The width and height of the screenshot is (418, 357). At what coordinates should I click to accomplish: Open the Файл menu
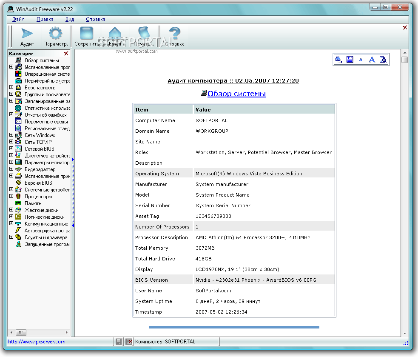(18, 19)
